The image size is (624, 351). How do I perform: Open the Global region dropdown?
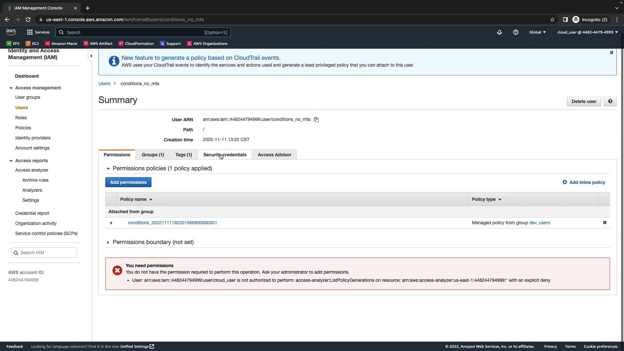(x=537, y=32)
